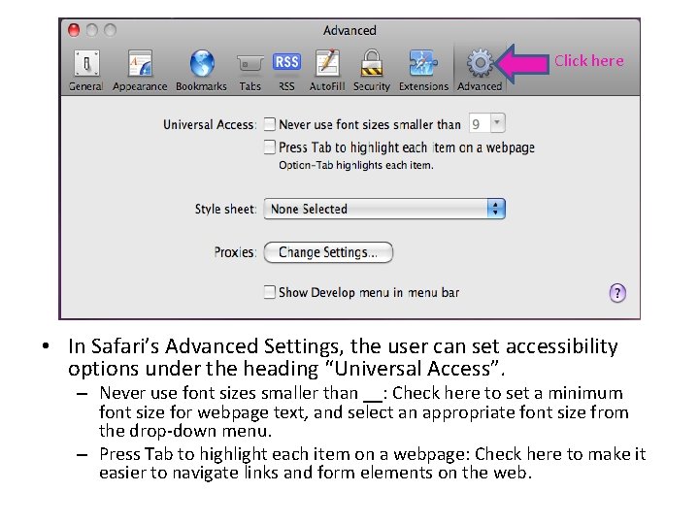Screen dimensions: 699x524
Task: Enable Show Develop menu in menu bar
Action: point(270,292)
